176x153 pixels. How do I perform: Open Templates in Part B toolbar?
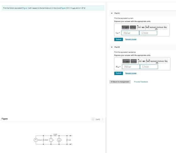[x=126, y=61]
